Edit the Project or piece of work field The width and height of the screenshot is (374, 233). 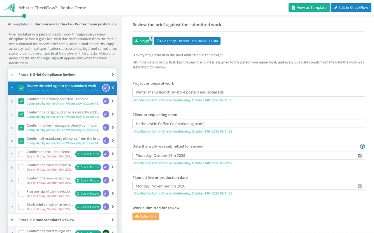[249, 92]
